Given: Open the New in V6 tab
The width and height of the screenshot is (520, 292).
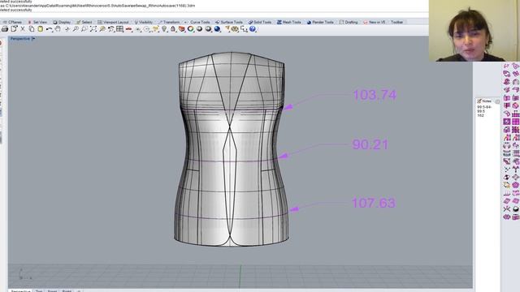Looking at the screenshot, I should (x=374, y=22).
